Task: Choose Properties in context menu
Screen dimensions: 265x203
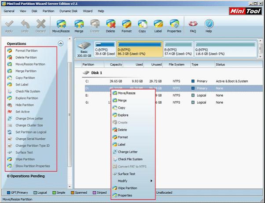Action: (133, 196)
